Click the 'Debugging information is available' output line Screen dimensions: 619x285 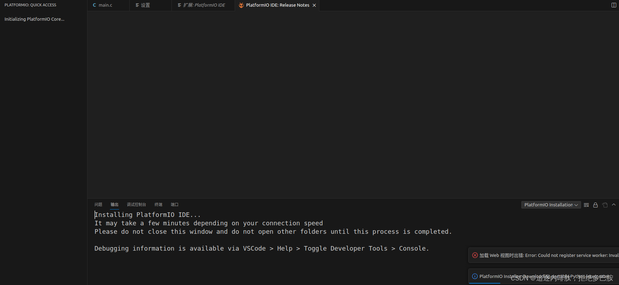tap(262, 248)
